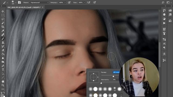The image size is (173, 97).
Task: Swap foreground and background colors
Action: 4,92
